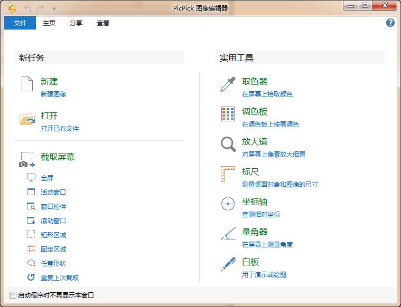The height and width of the screenshot is (307, 401).
Task: Launch the 白板 tool link
Action: tap(250, 262)
